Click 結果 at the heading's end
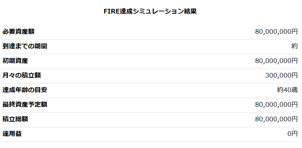This screenshot has width=302, height=148. pyautogui.click(x=191, y=11)
